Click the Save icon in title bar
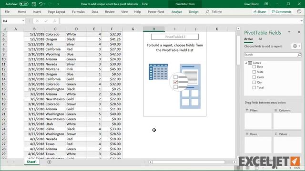The image size is (305, 171). (x=34, y=4)
